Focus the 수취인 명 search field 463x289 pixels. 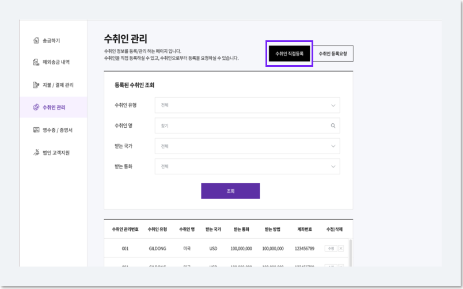click(x=248, y=126)
